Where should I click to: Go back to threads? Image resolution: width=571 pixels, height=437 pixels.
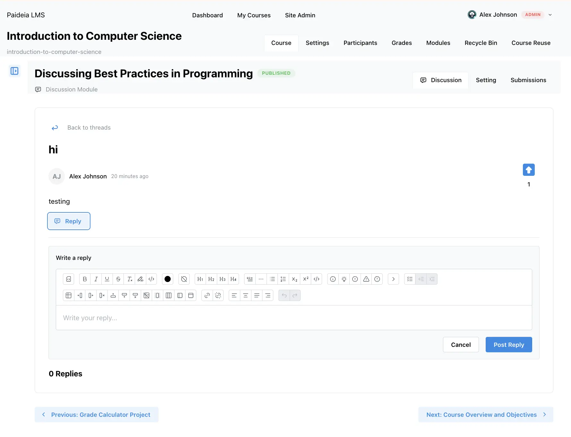[89, 127]
